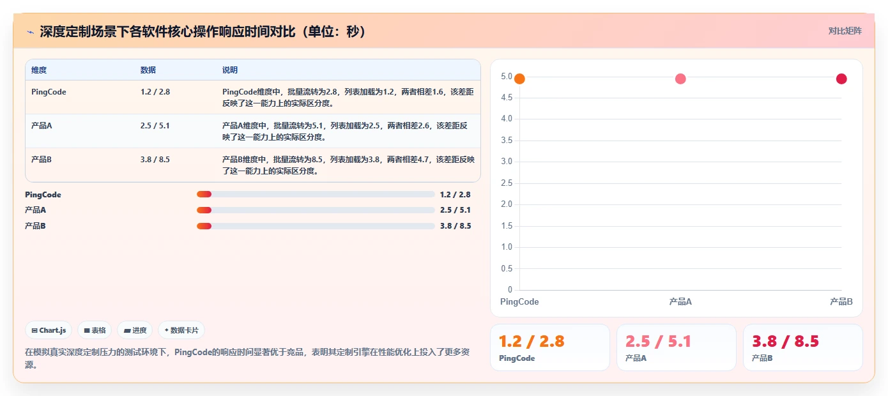Click the 说明 column header
The image size is (888, 396).
tap(230, 70)
